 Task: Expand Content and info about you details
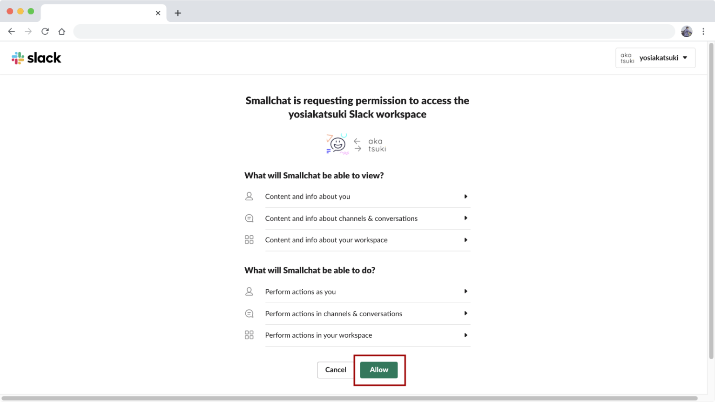click(465, 196)
